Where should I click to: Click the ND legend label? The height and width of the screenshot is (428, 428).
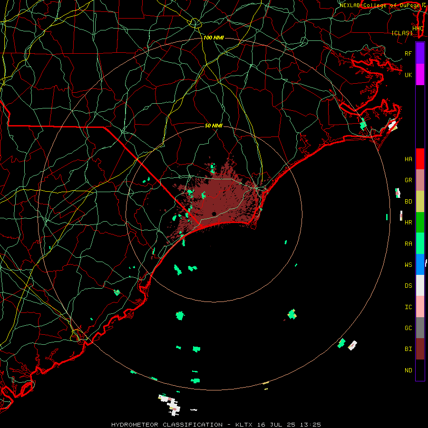click(x=408, y=370)
